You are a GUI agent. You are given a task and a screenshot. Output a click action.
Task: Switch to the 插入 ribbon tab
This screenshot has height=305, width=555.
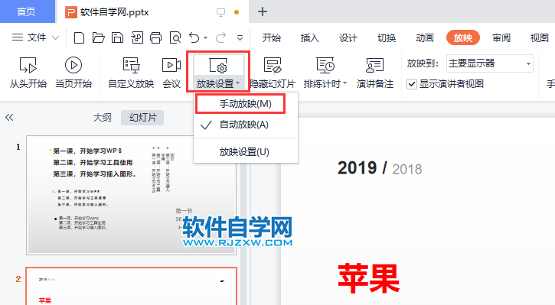310,37
